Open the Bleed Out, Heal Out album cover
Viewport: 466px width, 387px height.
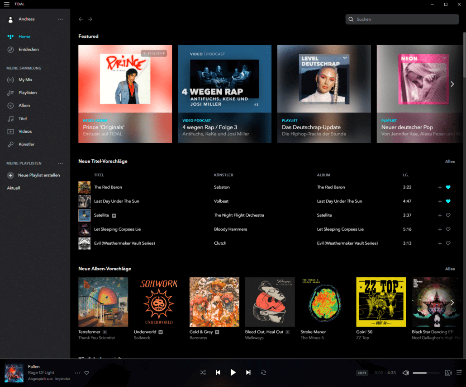coord(270,302)
